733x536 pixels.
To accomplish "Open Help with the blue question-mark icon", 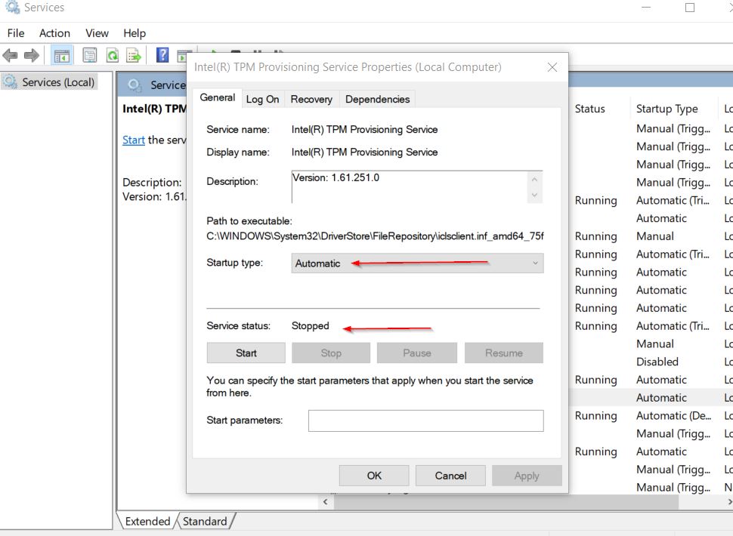I will (x=162, y=55).
